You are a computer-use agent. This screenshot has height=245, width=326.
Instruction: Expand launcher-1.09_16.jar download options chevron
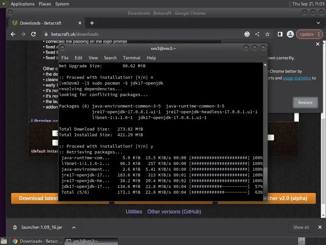[x=74, y=227]
